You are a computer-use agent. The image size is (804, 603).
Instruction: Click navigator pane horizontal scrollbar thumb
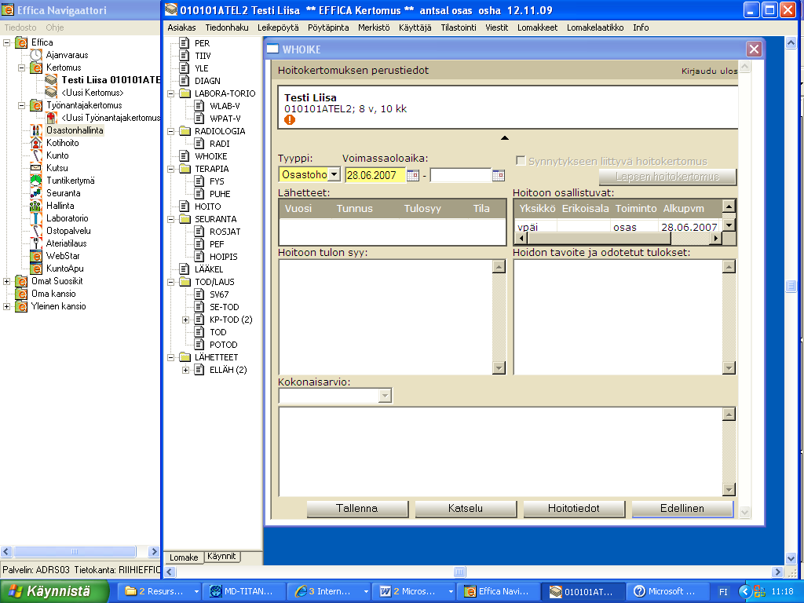[75, 551]
